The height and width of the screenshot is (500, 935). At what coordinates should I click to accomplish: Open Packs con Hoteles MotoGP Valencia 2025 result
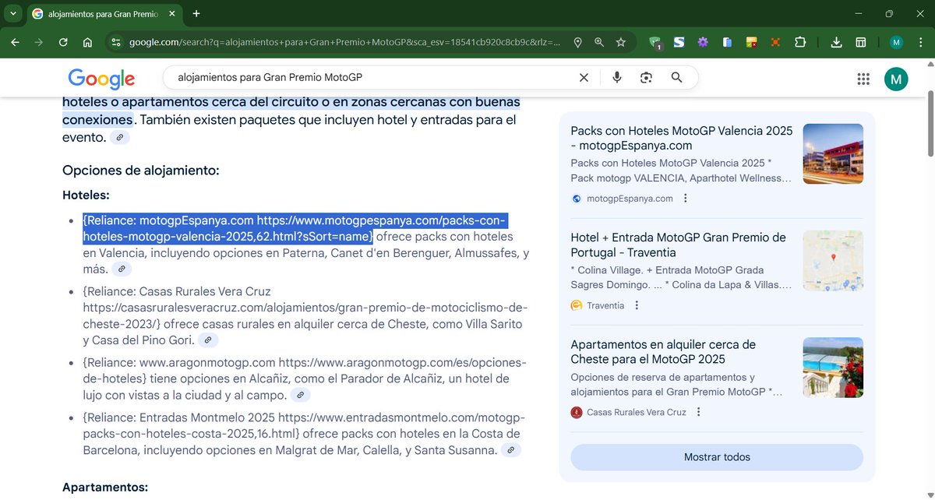(682, 138)
